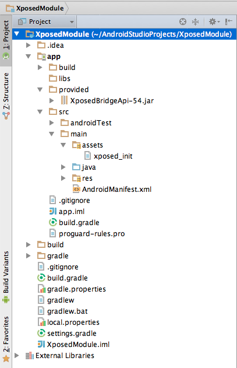The image size is (237, 368).
Task: Click the External Libraries icon
Action: 30,356
